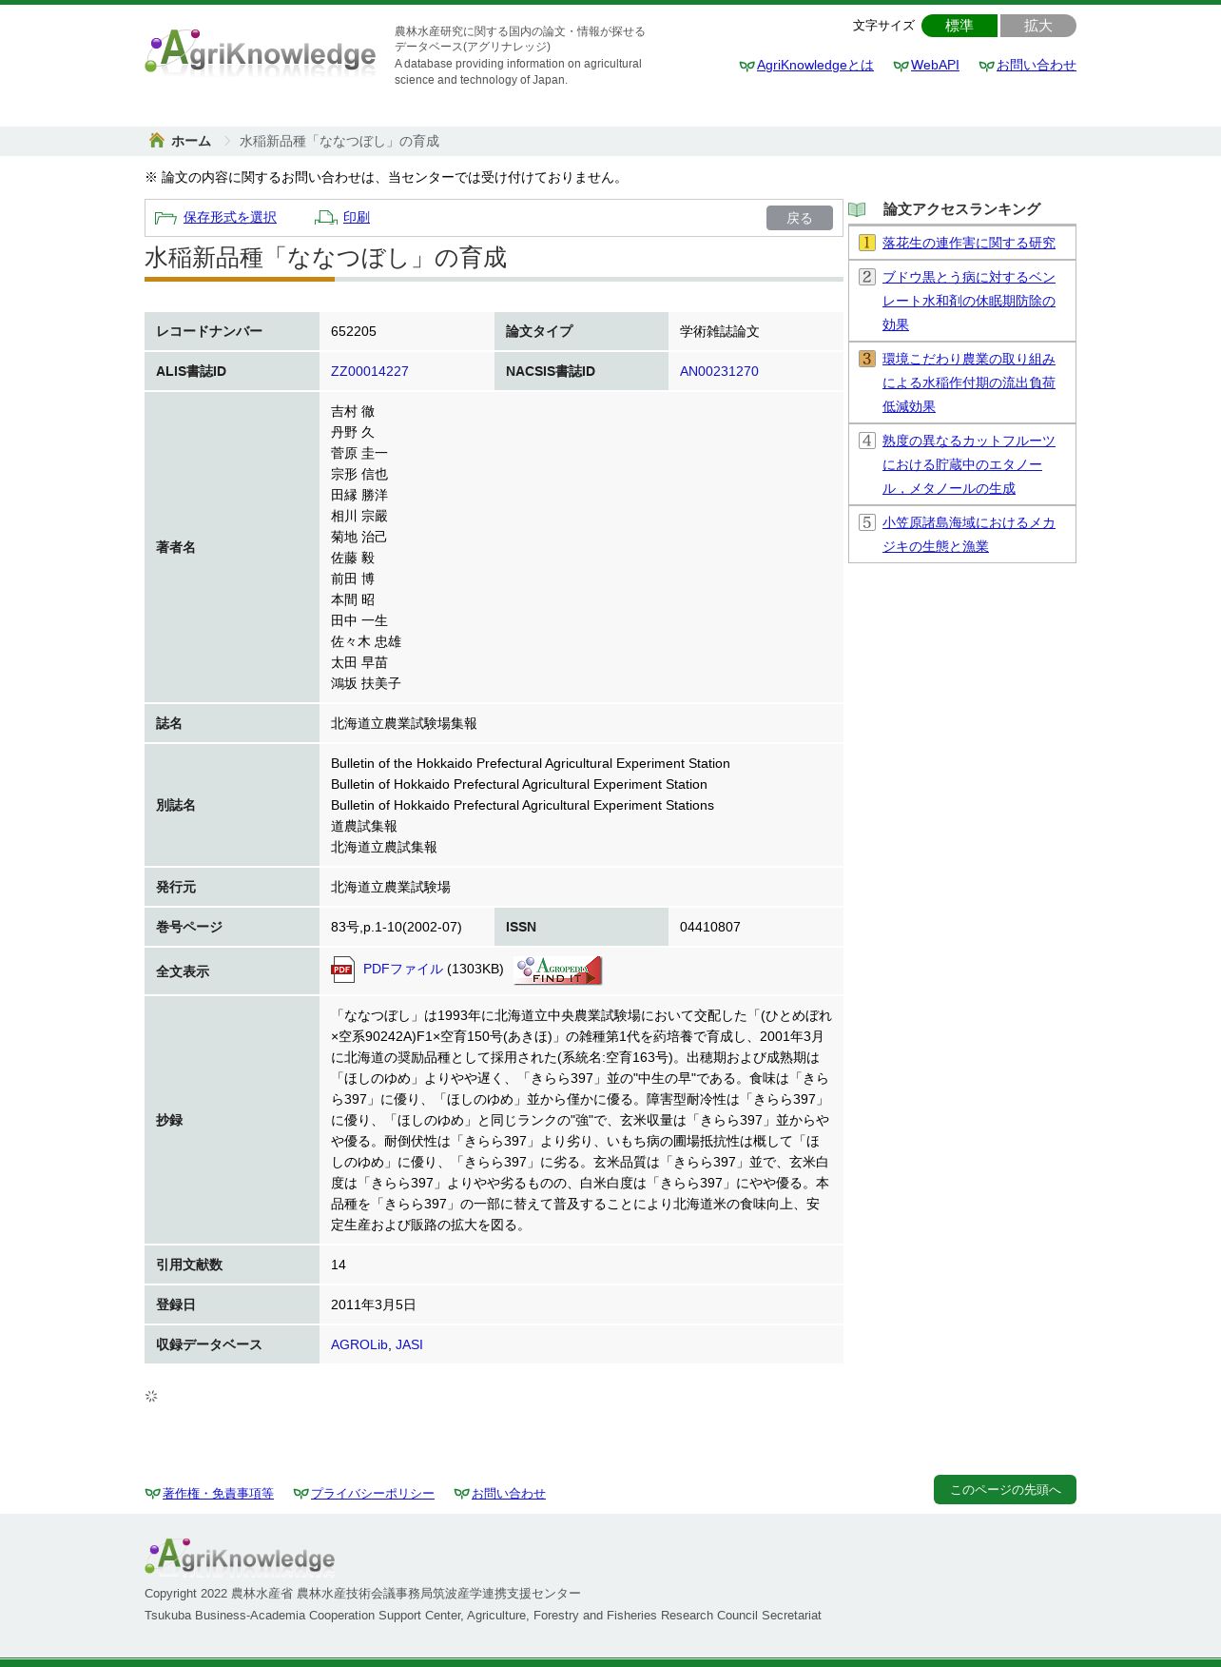1221x1667 pixels.
Task: Go to ホーム in breadcrumb
Action: click(x=191, y=141)
